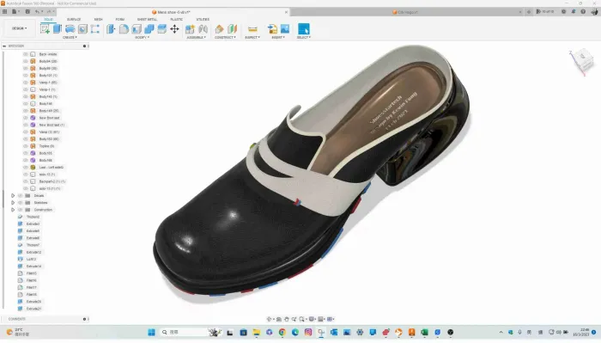Open the Design workspace dropdown
This screenshot has height=343, width=601.
pyautogui.click(x=19, y=28)
